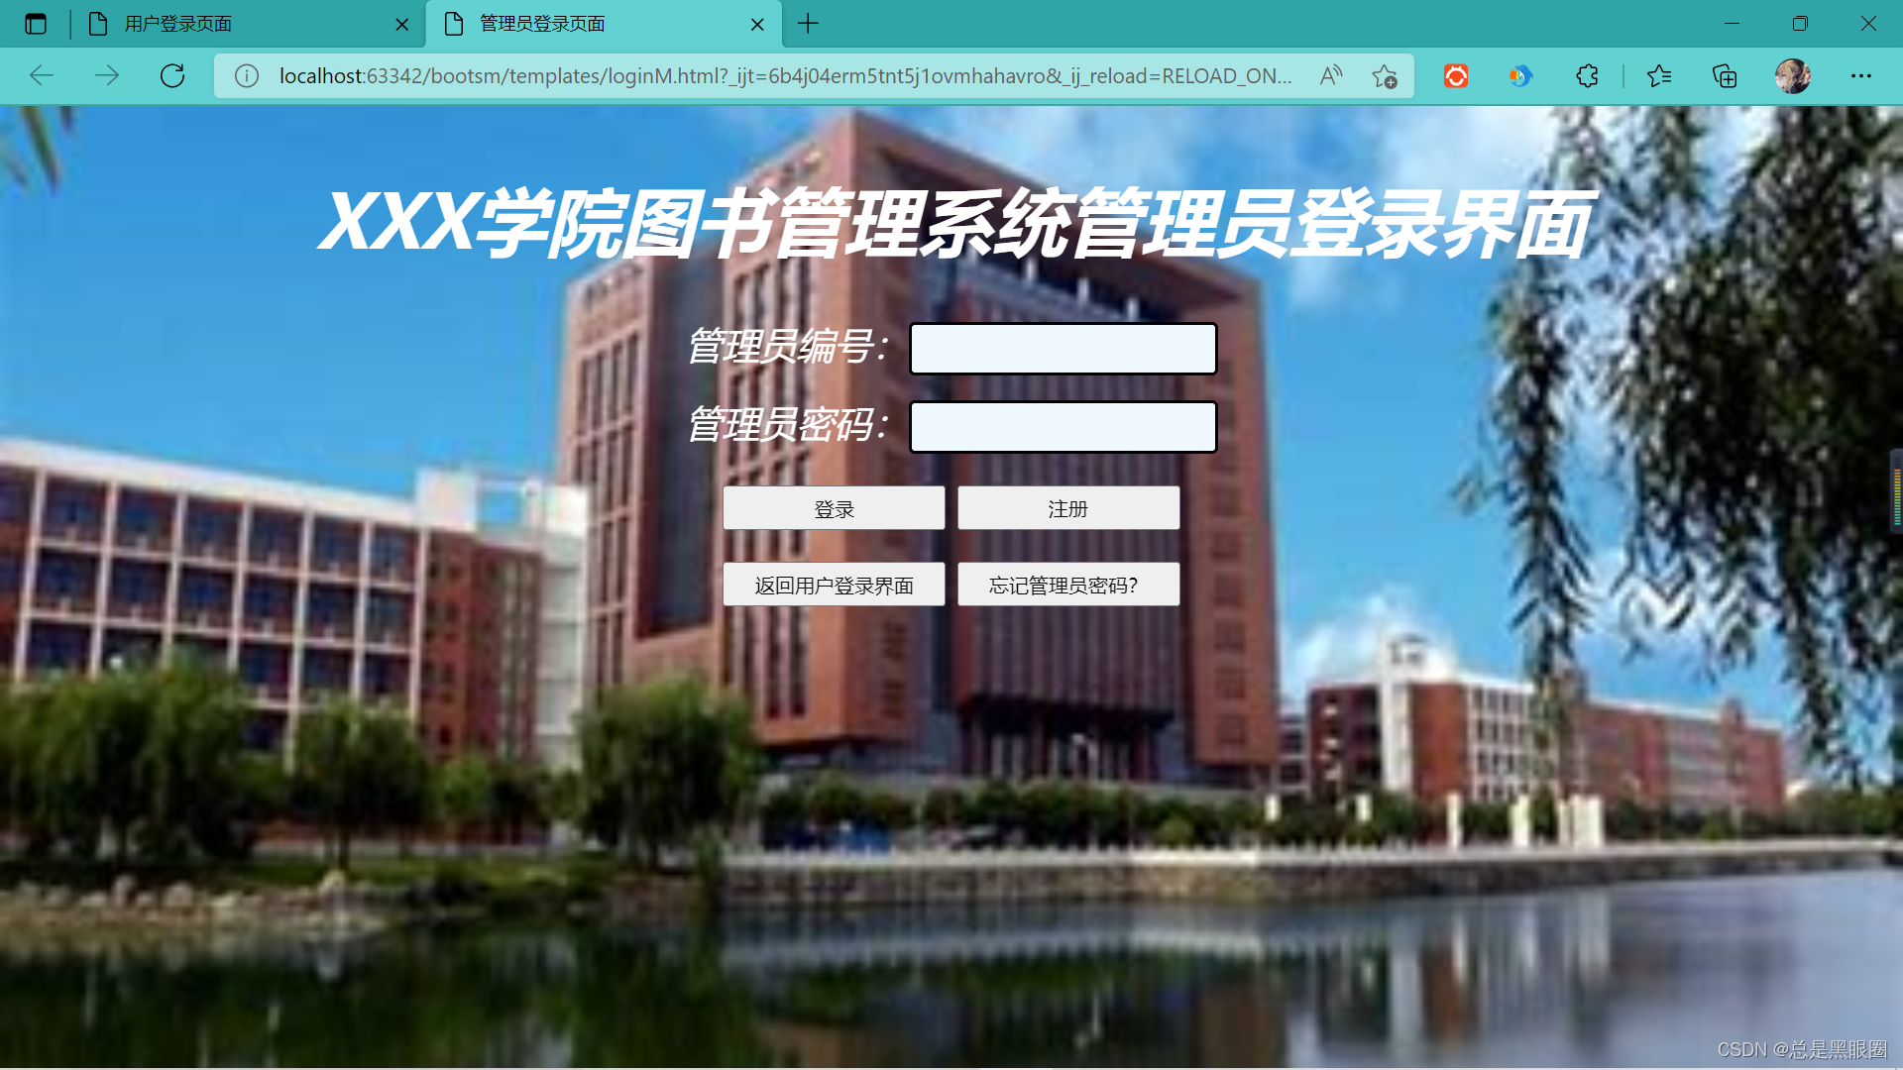This screenshot has height=1070, width=1903.
Task: Open Settings and more ellipsis menu
Action: click(1861, 76)
